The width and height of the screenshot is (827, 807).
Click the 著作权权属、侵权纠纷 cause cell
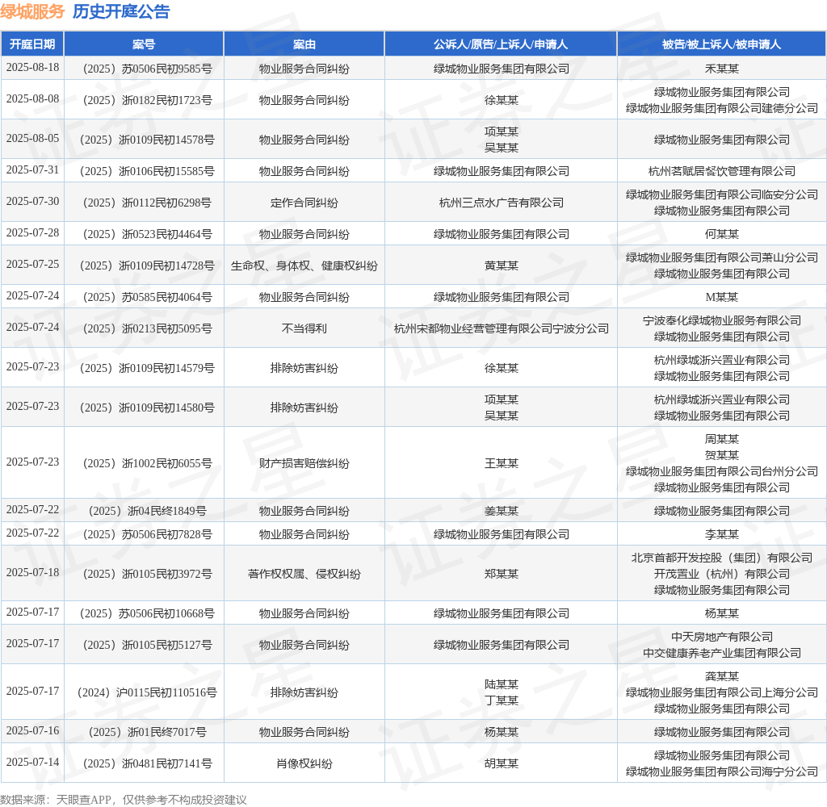point(304,574)
